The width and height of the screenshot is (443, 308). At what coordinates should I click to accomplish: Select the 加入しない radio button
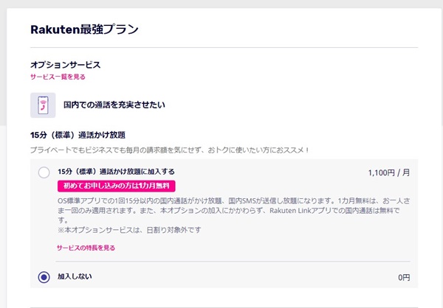click(x=44, y=277)
